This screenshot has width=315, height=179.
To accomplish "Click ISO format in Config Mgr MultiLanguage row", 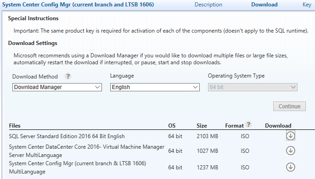I will point(245,168).
